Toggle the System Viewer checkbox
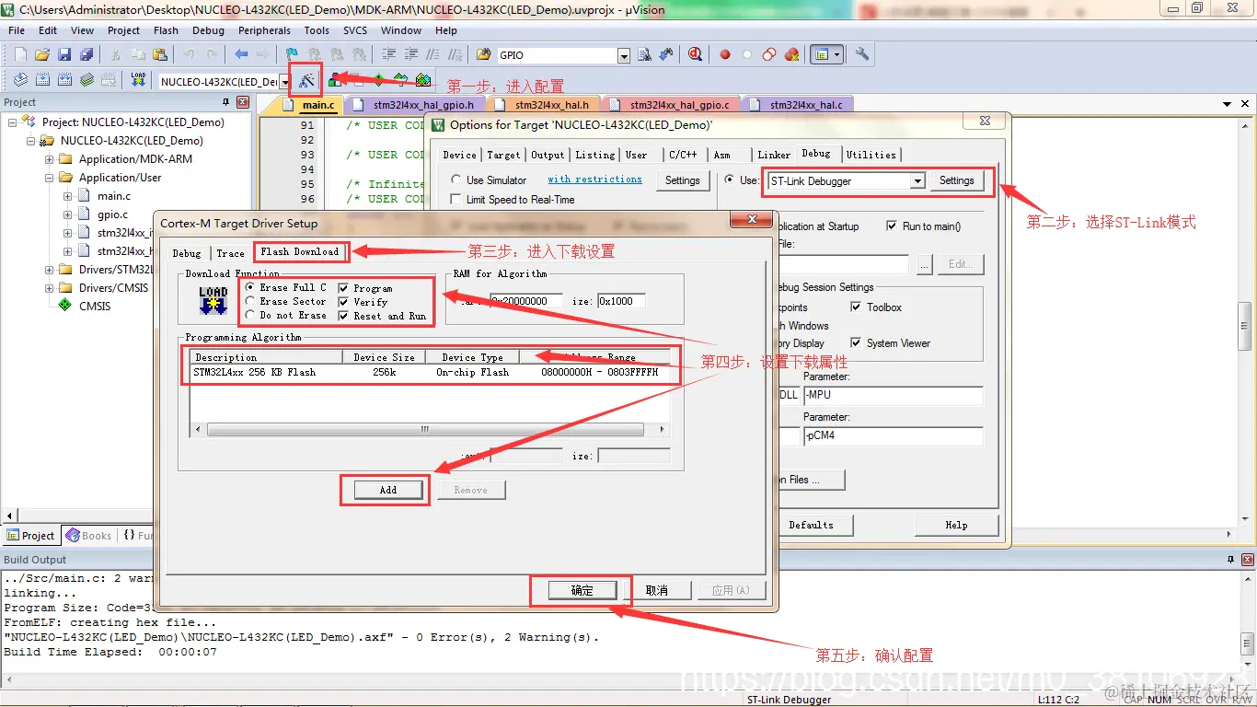Screen dimensions: 1257x707 point(856,343)
